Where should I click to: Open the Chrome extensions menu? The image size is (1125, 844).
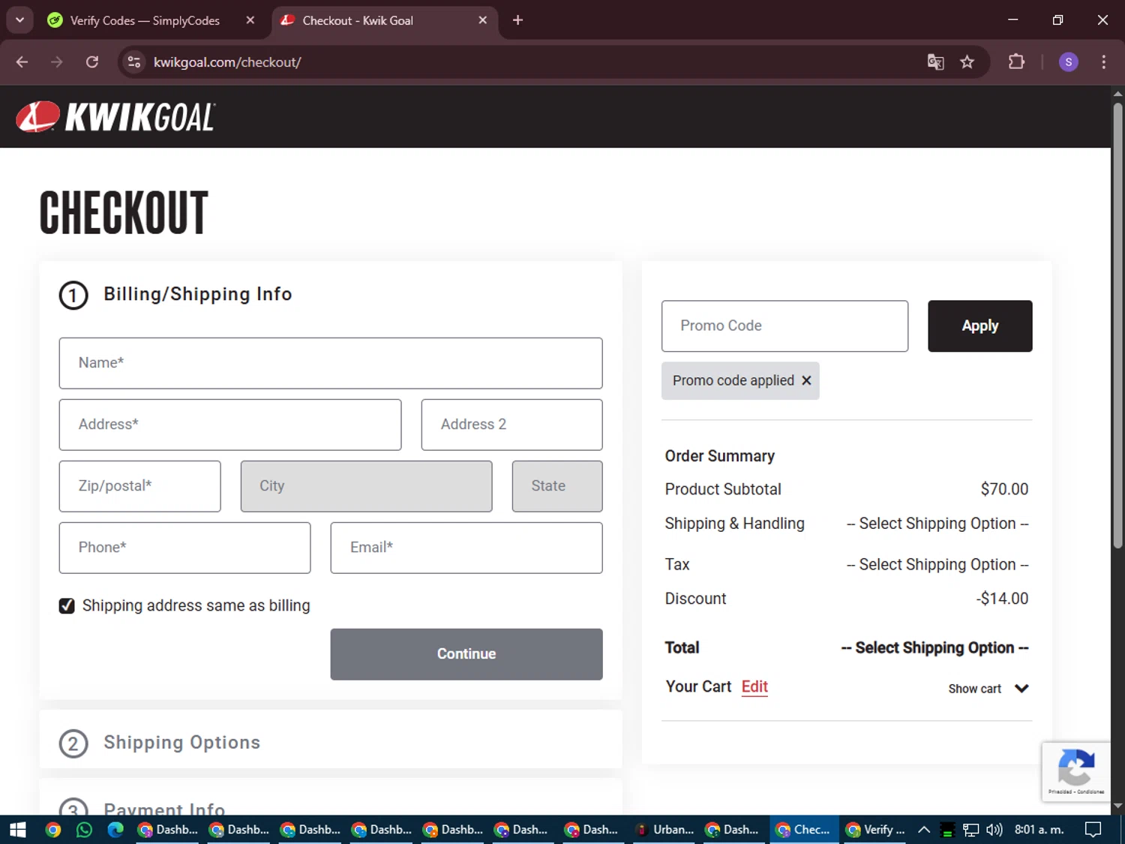pyautogui.click(x=1016, y=62)
